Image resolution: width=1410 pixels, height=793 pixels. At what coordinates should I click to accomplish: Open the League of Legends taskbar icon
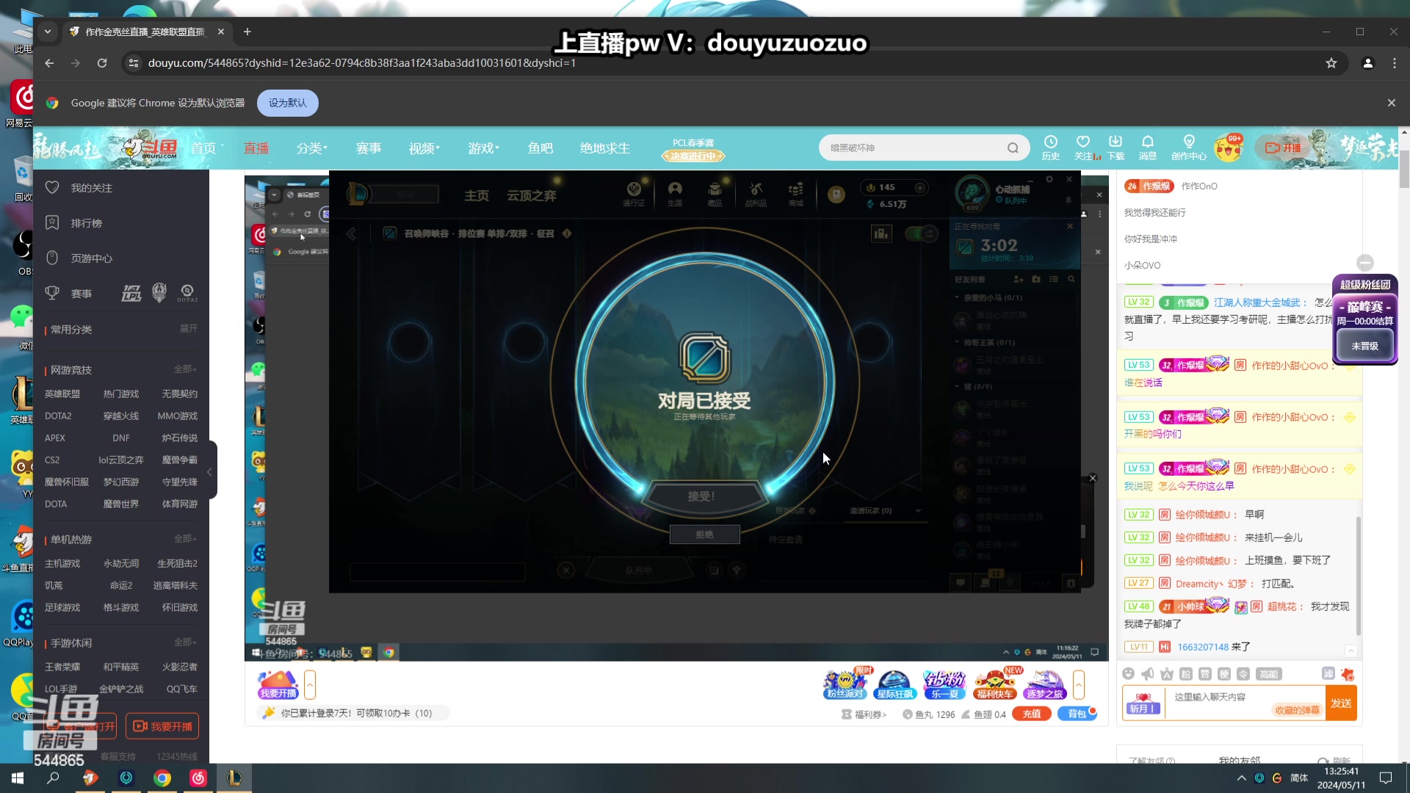point(234,778)
